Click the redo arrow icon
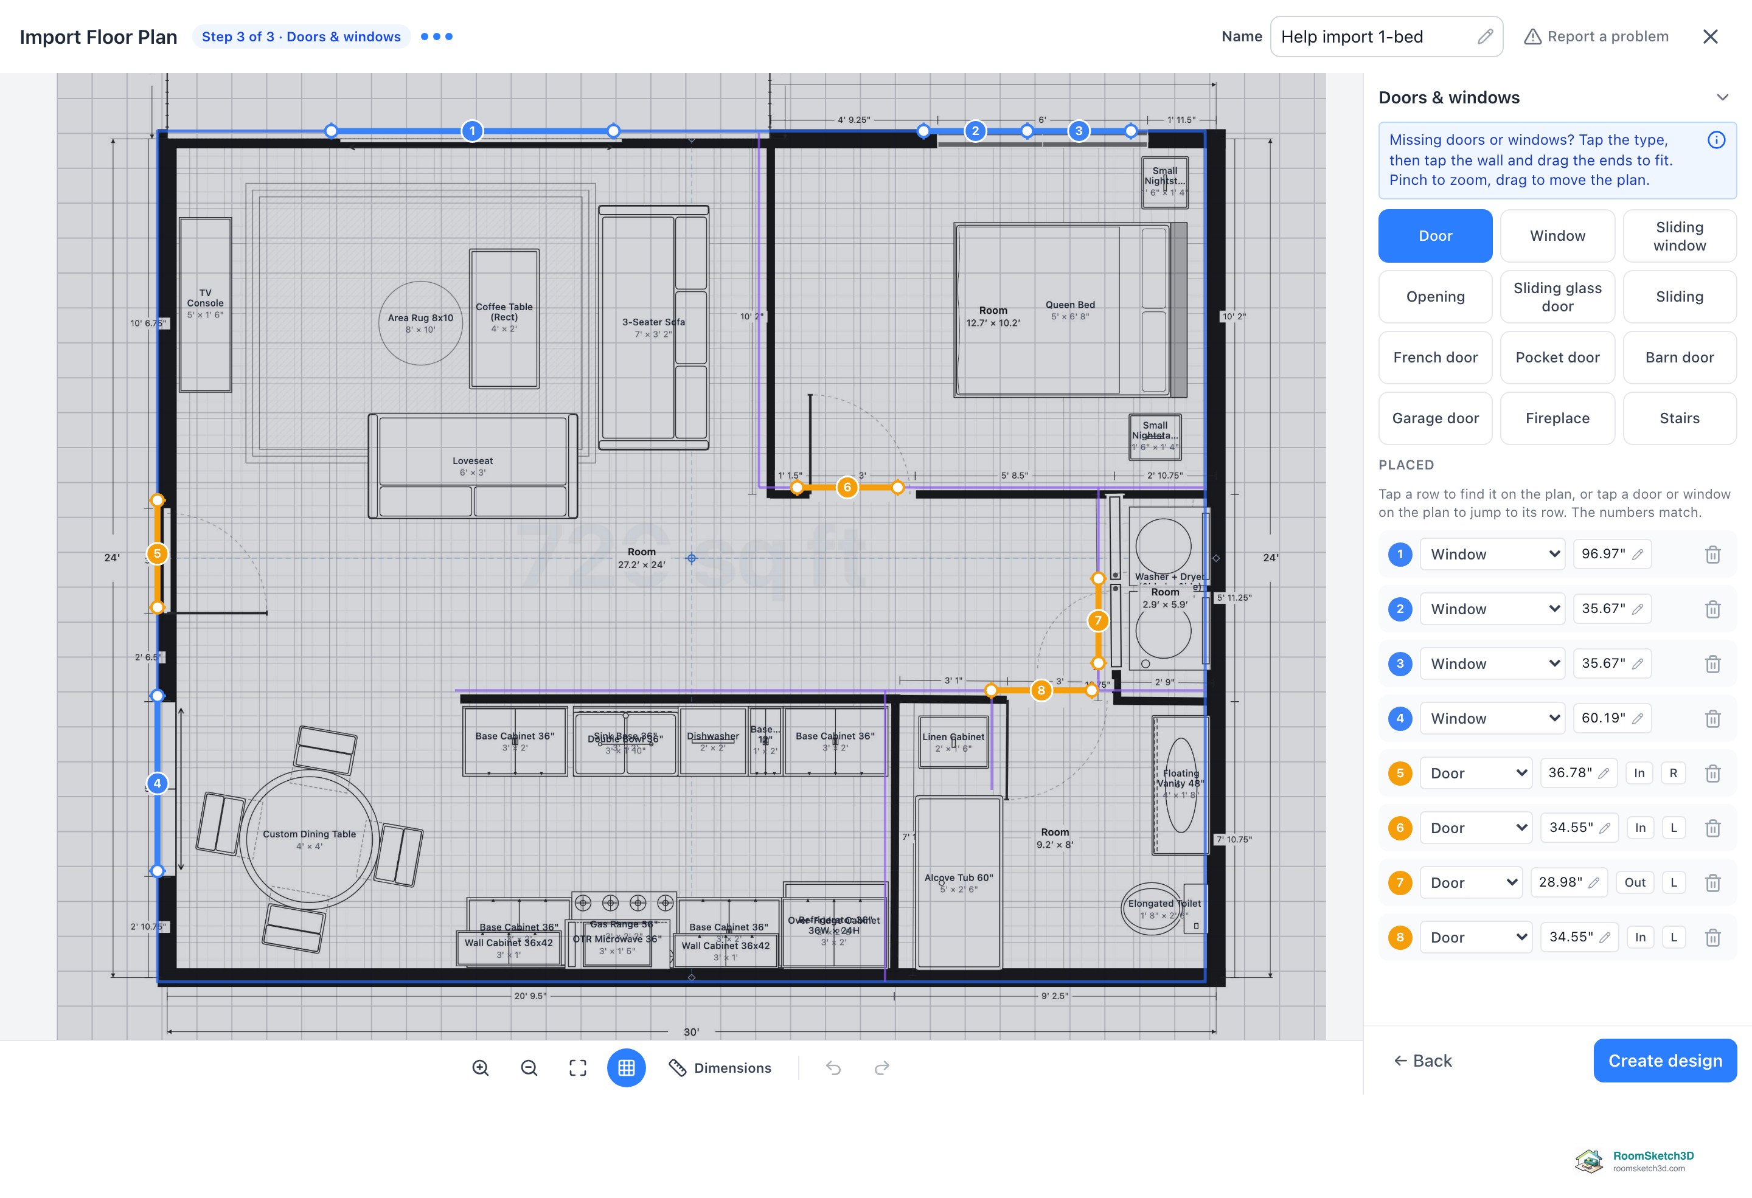 pos(882,1068)
